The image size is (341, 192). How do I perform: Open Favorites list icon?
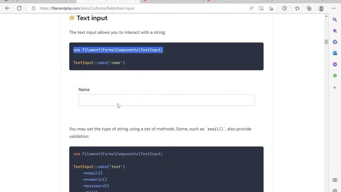click(297, 9)
